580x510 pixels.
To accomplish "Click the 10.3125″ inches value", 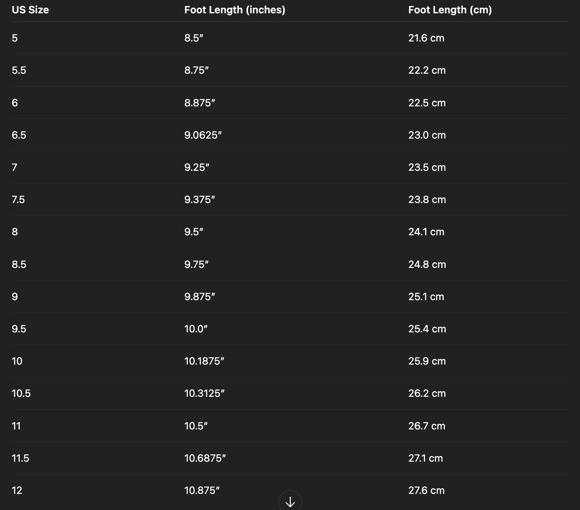I will click(204, 393).
